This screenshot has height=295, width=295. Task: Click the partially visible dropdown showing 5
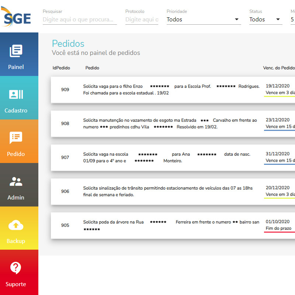click(293, 20)
